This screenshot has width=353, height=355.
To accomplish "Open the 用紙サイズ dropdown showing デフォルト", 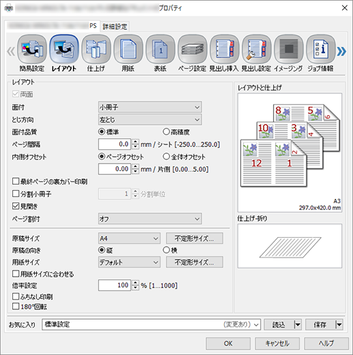I will pos(129,262).
